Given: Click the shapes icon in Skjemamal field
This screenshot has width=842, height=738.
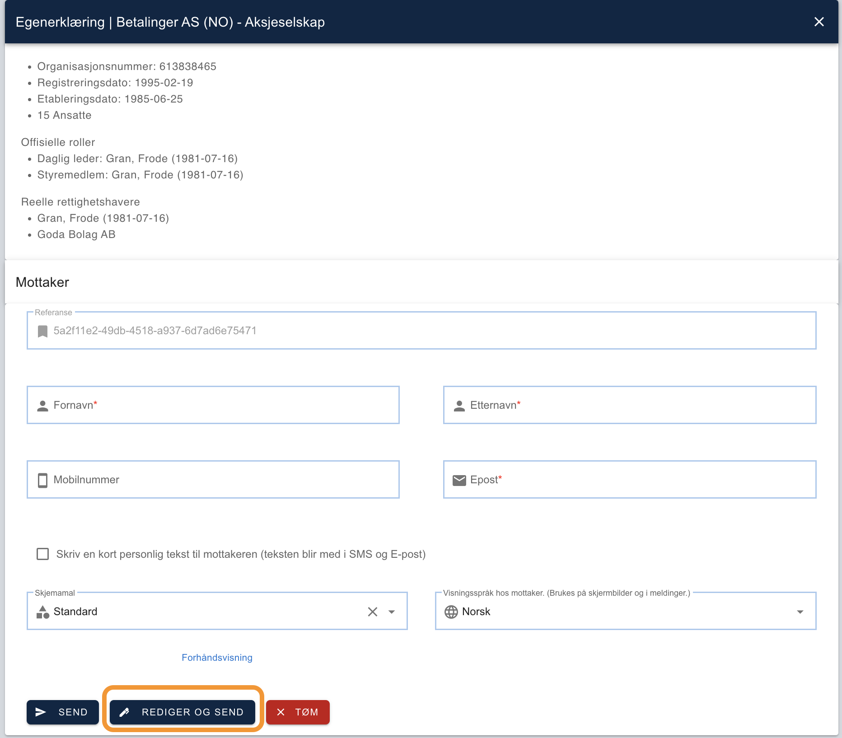Looking at the screenshot, I should (42, 612).
